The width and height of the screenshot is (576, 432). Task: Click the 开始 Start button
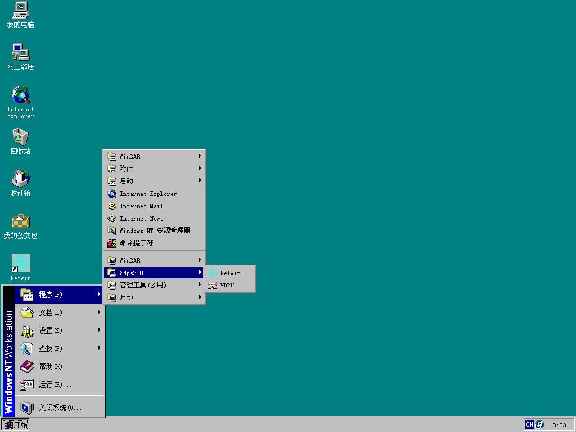pyautogui.click(x=16, y=425)
